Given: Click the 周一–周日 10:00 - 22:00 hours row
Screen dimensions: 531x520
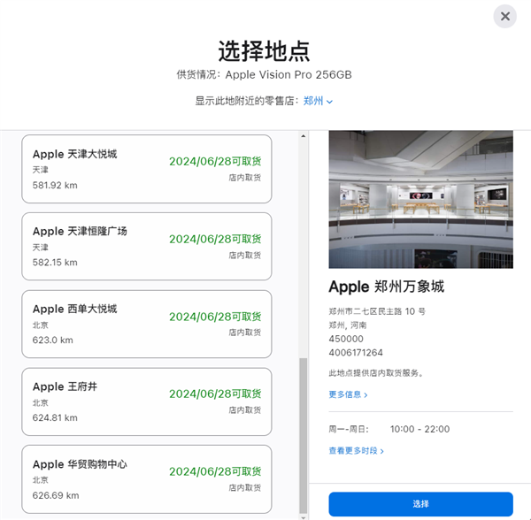Looking at the screenshot, I should click(389, 429).
